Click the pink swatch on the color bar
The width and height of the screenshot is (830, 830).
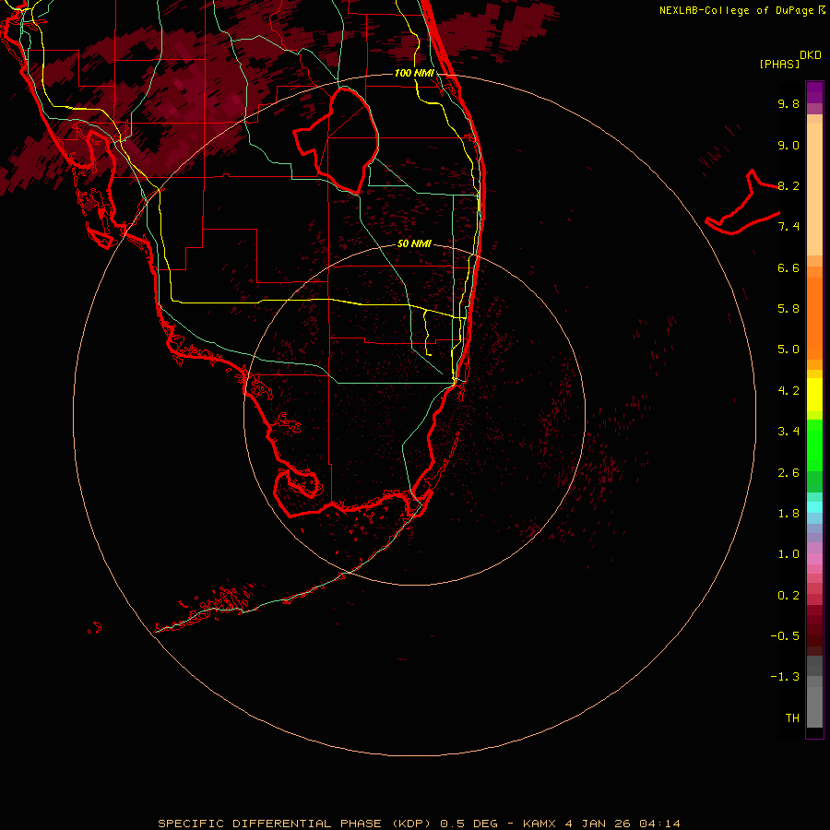[814, 559]
